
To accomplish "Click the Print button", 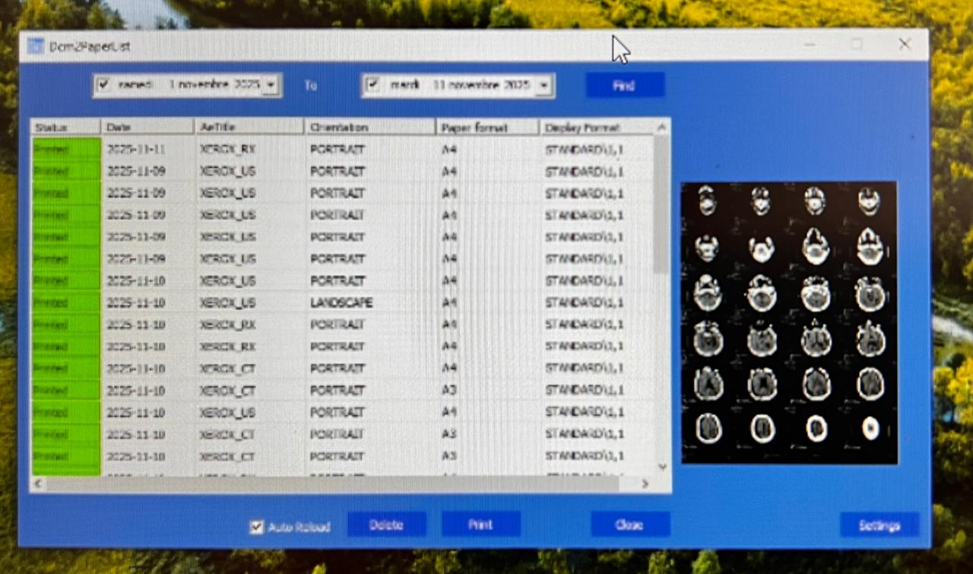I will click(x=480, y=525).
